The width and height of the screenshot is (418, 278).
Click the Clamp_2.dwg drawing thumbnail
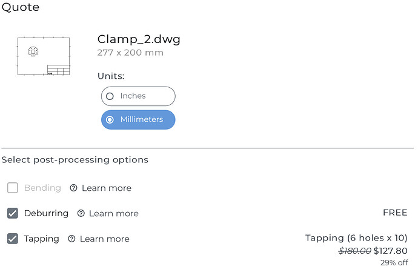click(x=43, y=56)
